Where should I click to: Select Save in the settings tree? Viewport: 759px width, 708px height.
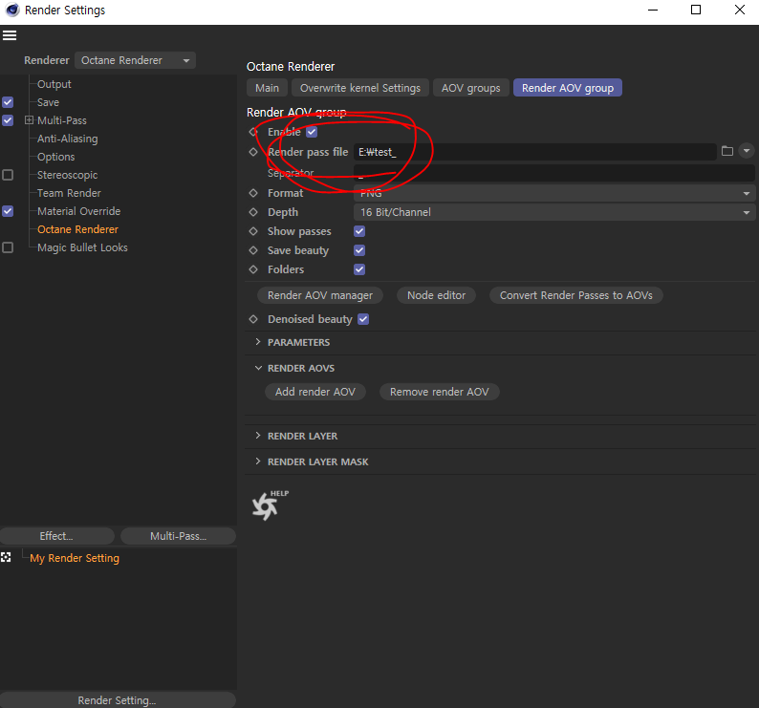point(48,102)
